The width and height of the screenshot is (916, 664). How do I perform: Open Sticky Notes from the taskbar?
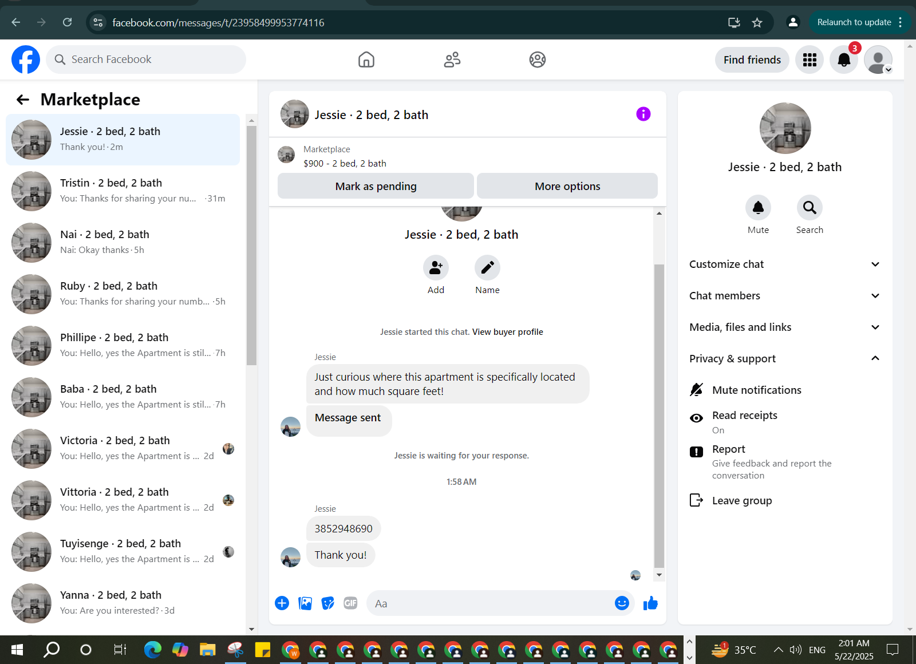(262, 650)
